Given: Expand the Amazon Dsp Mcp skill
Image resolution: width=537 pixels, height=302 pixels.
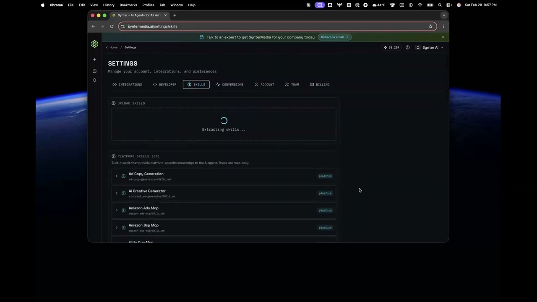Looking at the screenshot, I should coord(117,228).
